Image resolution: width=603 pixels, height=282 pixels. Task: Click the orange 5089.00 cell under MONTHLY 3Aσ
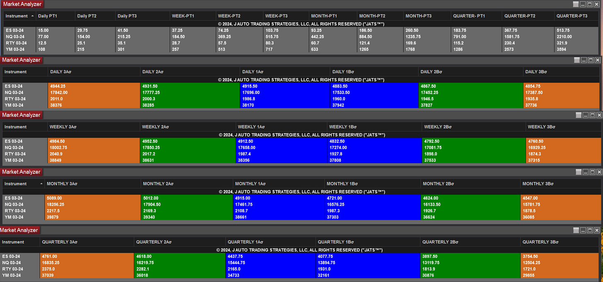coord(92,198)
